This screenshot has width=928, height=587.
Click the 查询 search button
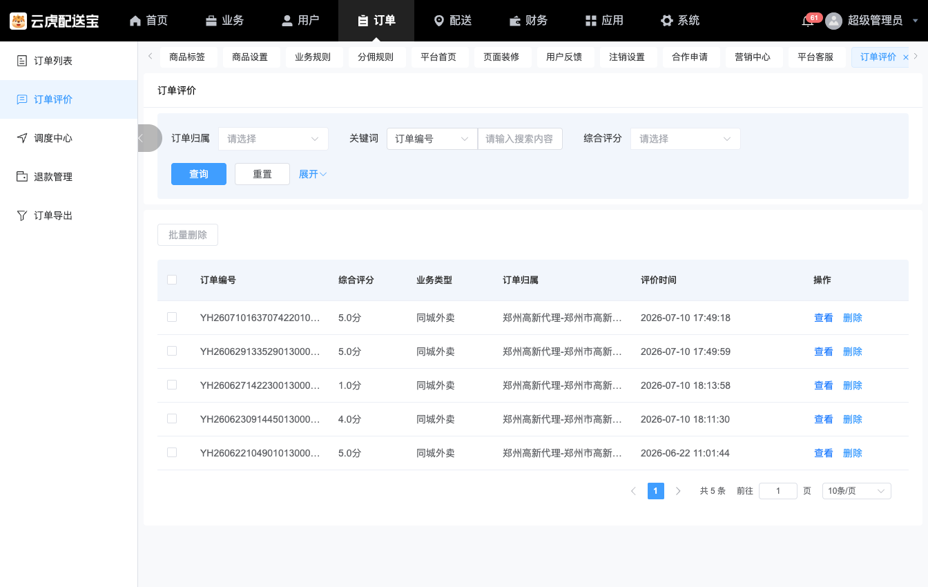pos(199,174)
